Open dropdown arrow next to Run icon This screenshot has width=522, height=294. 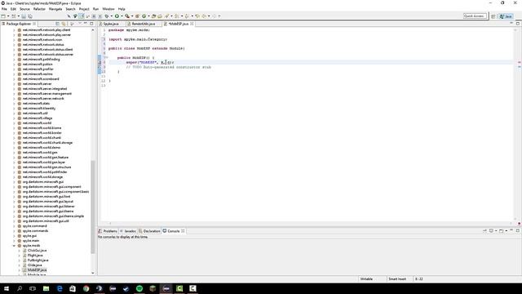[x=122, y=16]
